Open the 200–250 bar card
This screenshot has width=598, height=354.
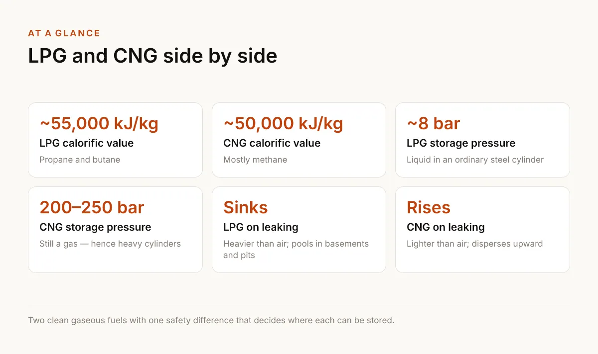coord(115,230)
